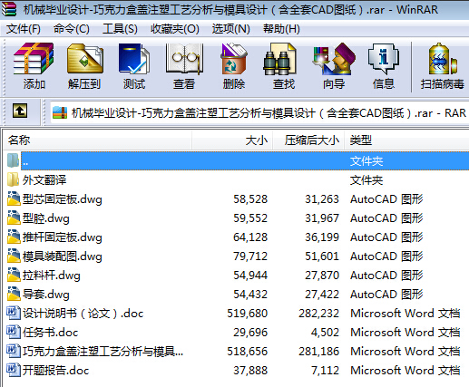Click the archive path address field
Viewport: 469px width, 387px height.
[x=259, y=113]
